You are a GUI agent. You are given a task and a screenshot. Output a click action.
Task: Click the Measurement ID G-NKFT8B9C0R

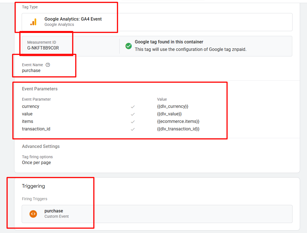(43, 48)
